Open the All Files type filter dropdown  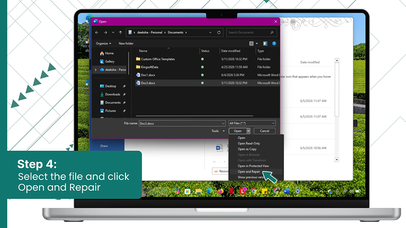[252, 123]
